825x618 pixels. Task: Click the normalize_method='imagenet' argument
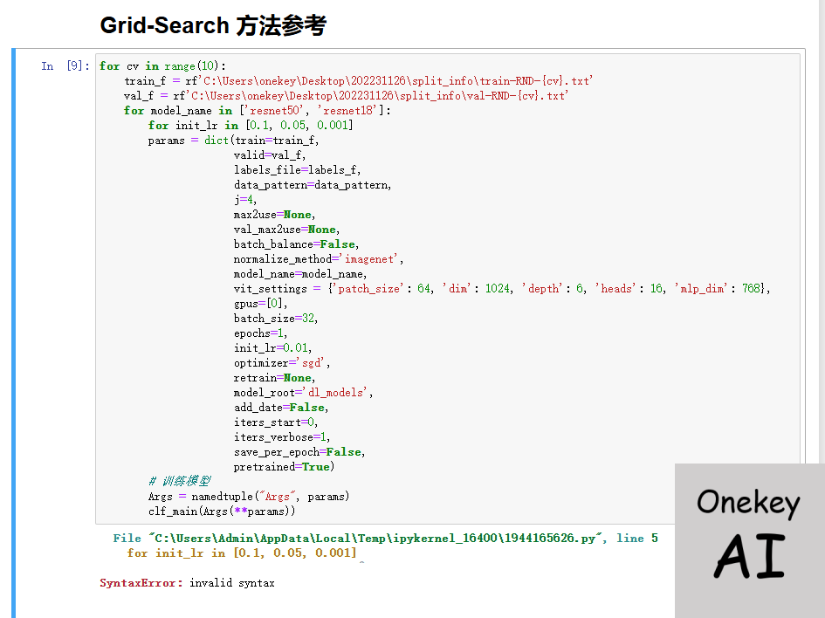point(319,259)
